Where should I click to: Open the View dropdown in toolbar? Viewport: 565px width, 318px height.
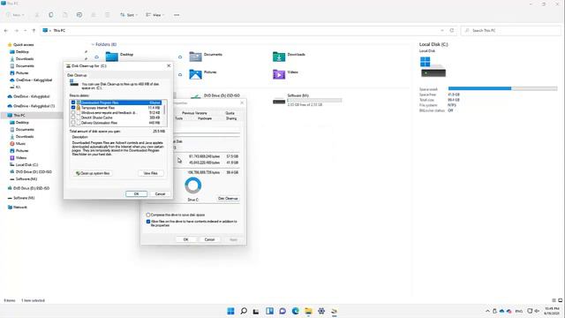tap(155, 15)
